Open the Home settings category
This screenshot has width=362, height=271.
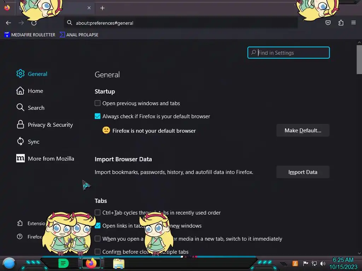tap(30, 91)
